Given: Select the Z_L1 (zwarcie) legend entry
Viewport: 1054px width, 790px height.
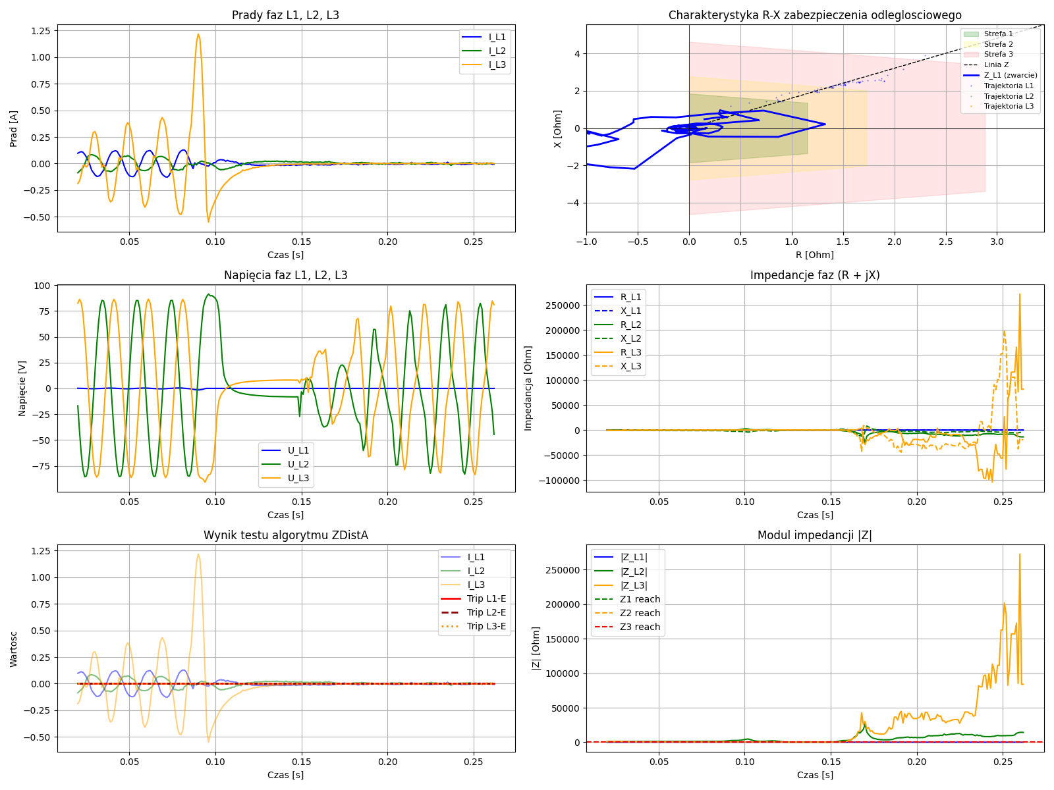Looking at the screenshot, I should pos(1010,75).
